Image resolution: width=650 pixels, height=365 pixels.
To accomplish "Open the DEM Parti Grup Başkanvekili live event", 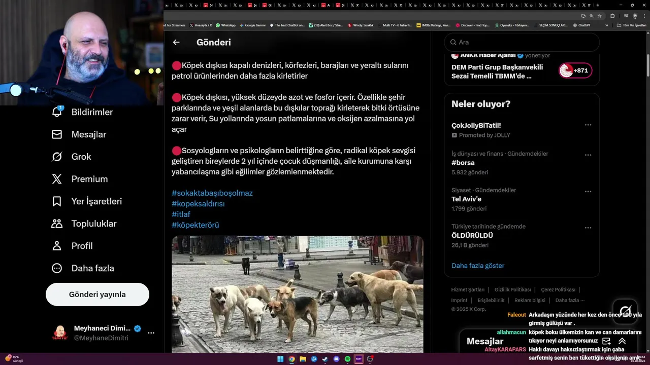I will coord(497,71).
